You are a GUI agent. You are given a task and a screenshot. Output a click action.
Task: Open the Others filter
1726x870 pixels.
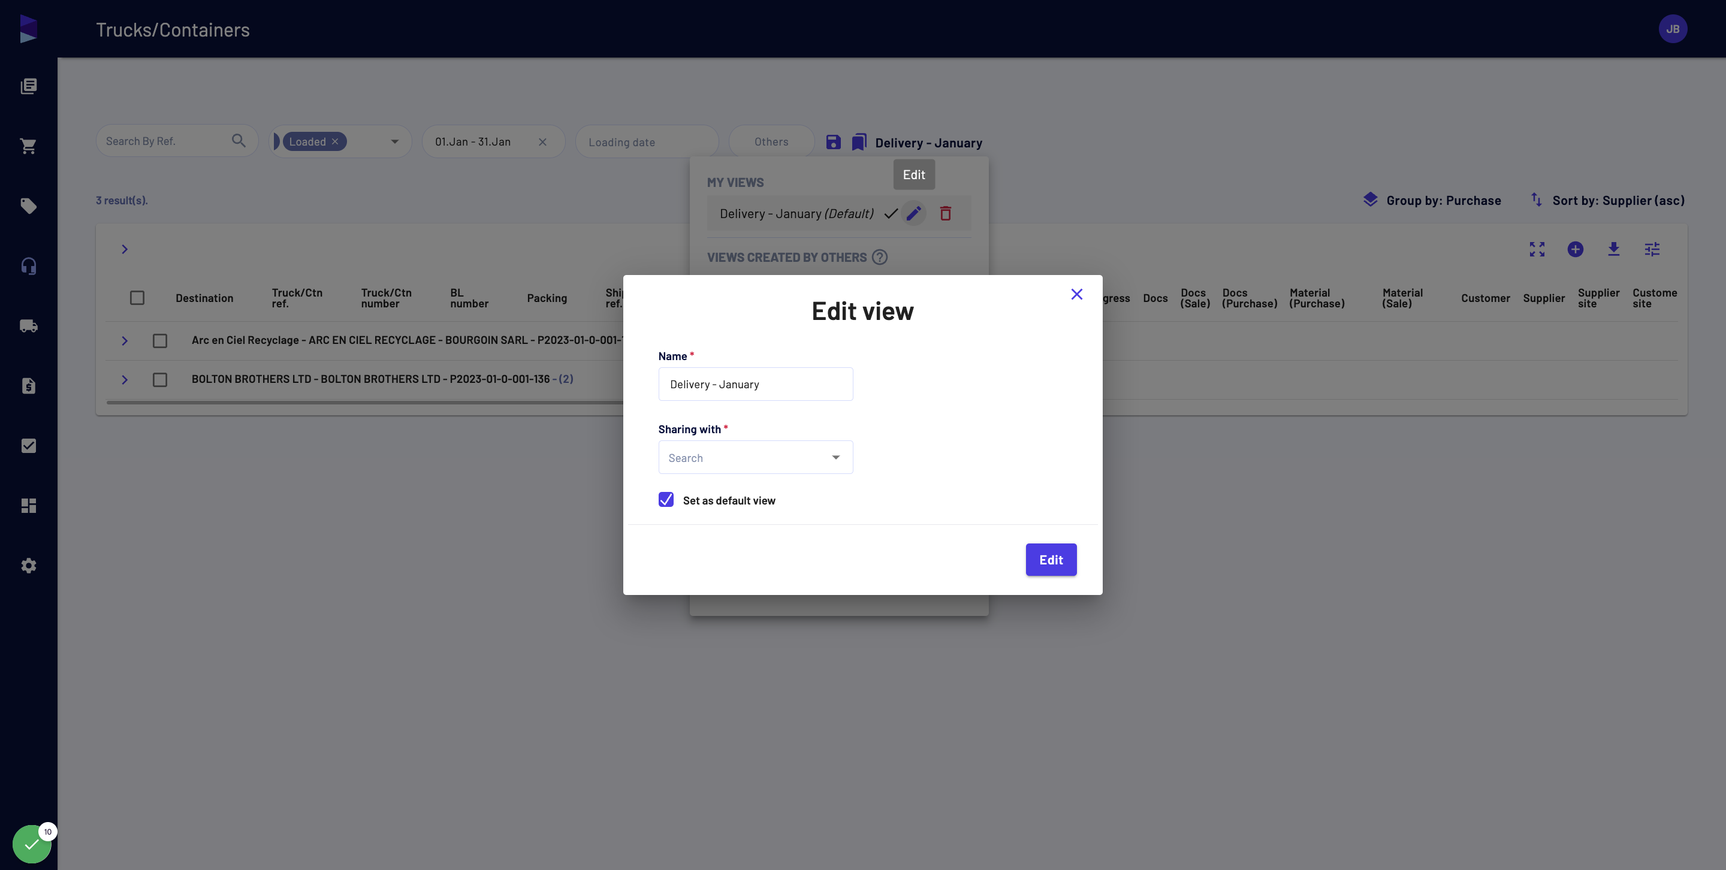click(x=771, y=142)
